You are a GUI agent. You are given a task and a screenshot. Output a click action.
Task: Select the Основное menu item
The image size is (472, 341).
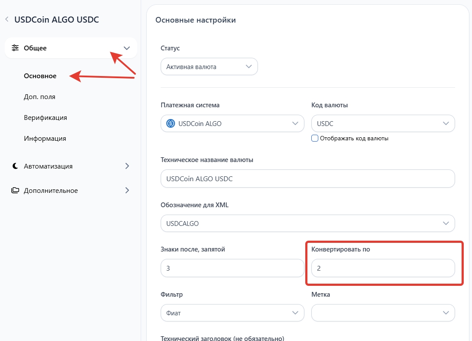[40, 76]
